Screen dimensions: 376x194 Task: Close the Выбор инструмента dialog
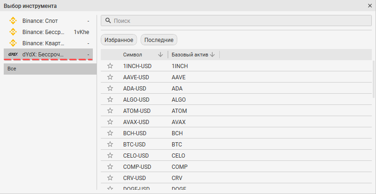click(x=370, y=6)
